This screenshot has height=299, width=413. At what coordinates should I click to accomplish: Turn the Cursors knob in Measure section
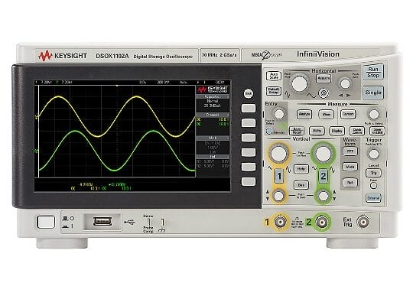point(374,115)
